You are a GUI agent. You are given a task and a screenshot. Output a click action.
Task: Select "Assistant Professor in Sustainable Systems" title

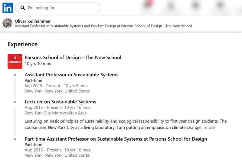point(71,75)
